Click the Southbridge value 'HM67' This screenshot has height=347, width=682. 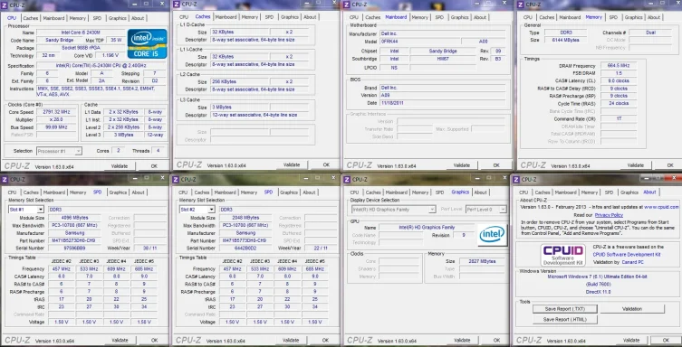pyautogui.click(x=443, y=59)
